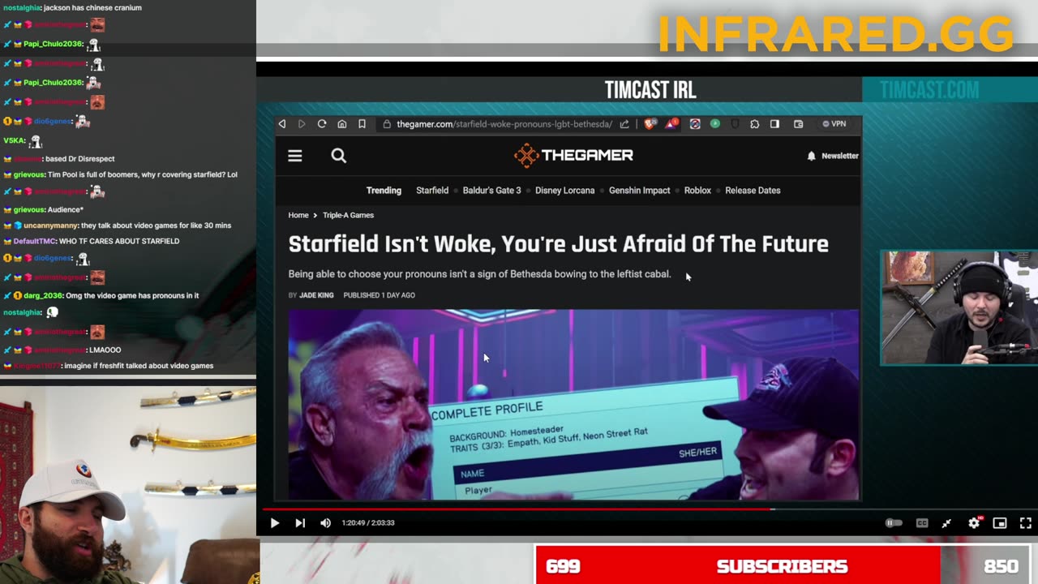Click the Starfield article headline
The width and height of the screenshot is (1038, 584).
(x=558, y=244)
